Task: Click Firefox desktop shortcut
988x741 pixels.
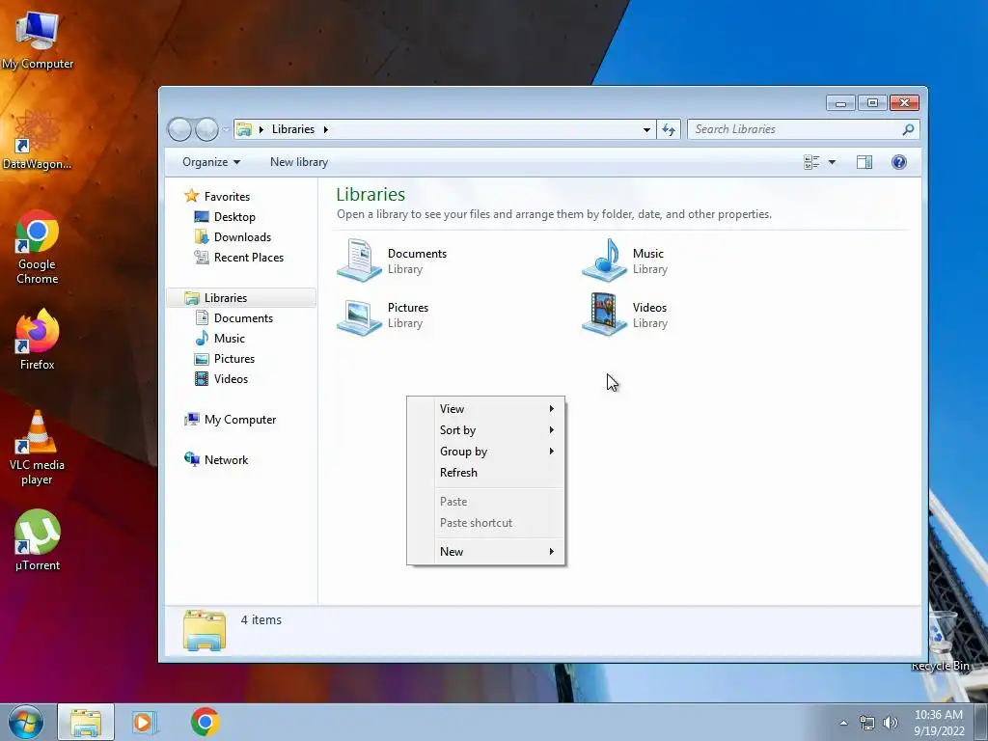Action: coord(37,339)
